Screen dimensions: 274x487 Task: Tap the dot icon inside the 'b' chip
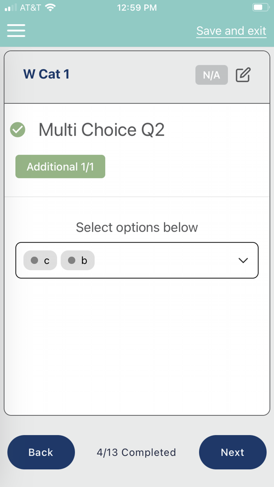(x=72, y=260)
